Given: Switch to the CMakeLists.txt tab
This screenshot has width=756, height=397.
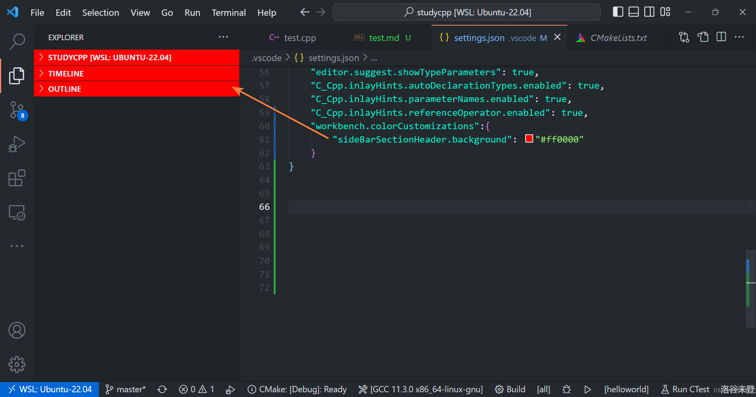Looking at the screenshot, I should click(x=618, y=38).
